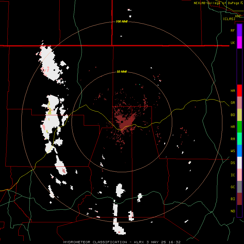Click the 'GC' legend label

point(233,187)
